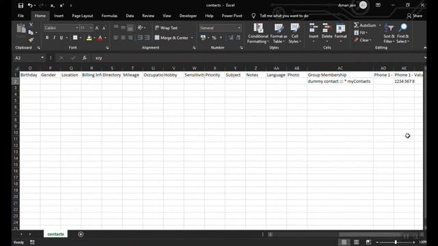Switch to the Page Layout tab
Image resolution: width=438 pixels, height=246 pixels.
(x=82, y=16)
